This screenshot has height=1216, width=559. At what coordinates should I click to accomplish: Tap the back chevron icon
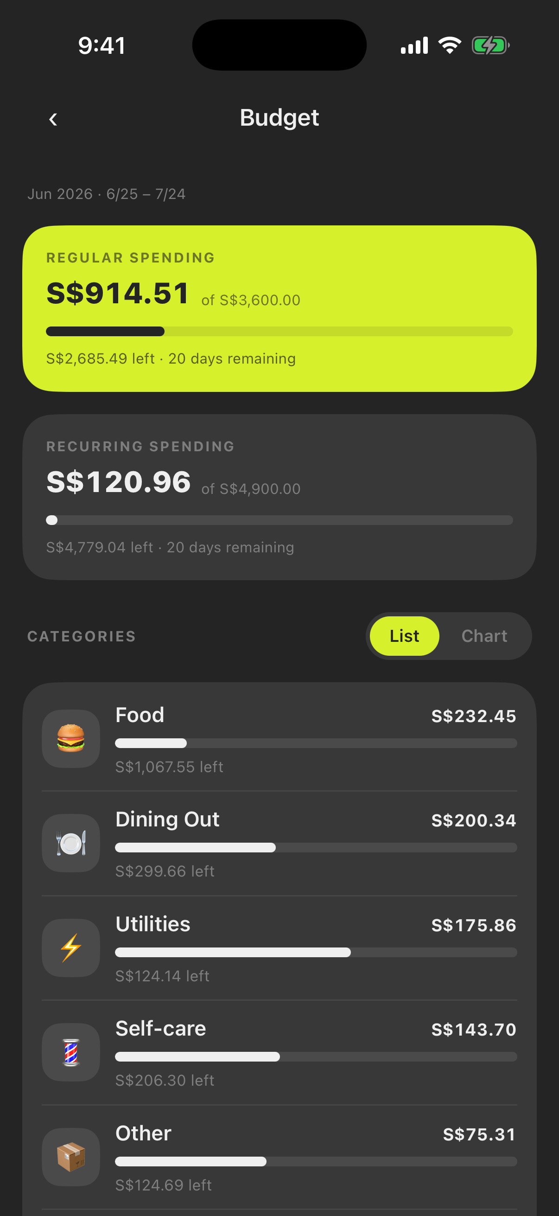click(53, 119)
